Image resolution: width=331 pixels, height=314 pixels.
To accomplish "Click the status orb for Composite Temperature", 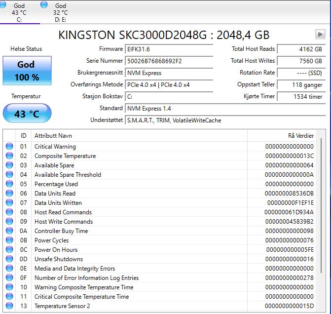I will pyautogui.click(x=9, y=156).
